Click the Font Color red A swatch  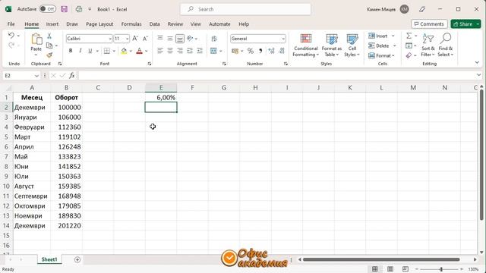[x=140, y=51]
